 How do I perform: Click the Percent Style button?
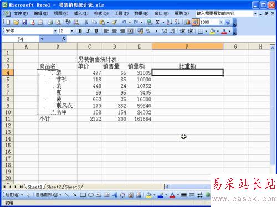click(148, 31)
